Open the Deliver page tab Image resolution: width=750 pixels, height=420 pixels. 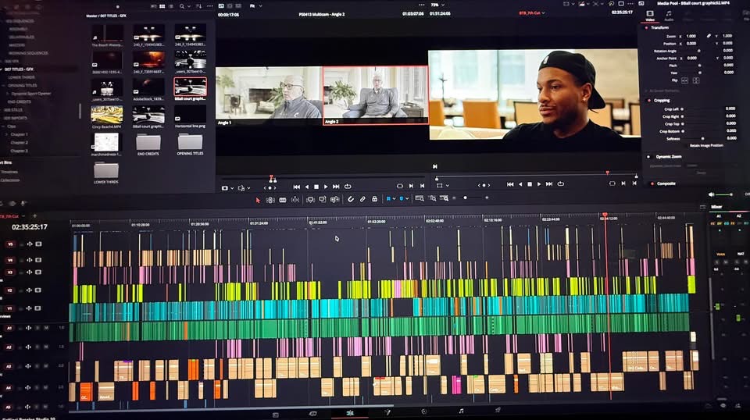[498, 410]
